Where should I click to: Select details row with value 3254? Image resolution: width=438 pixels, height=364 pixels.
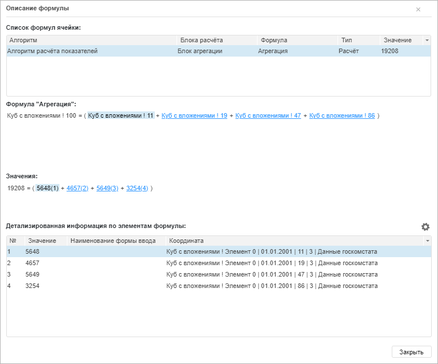[x=217, y=286]
